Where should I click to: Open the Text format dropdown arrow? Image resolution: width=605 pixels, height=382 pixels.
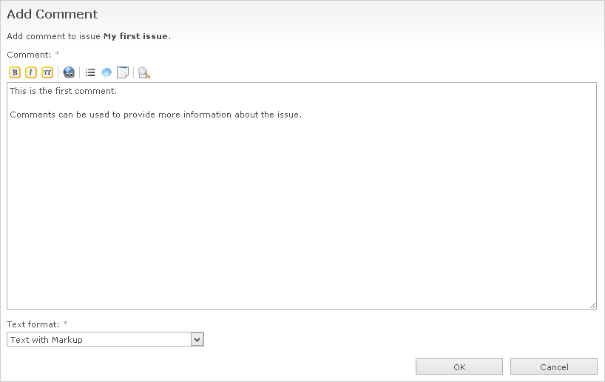point(197,339)
